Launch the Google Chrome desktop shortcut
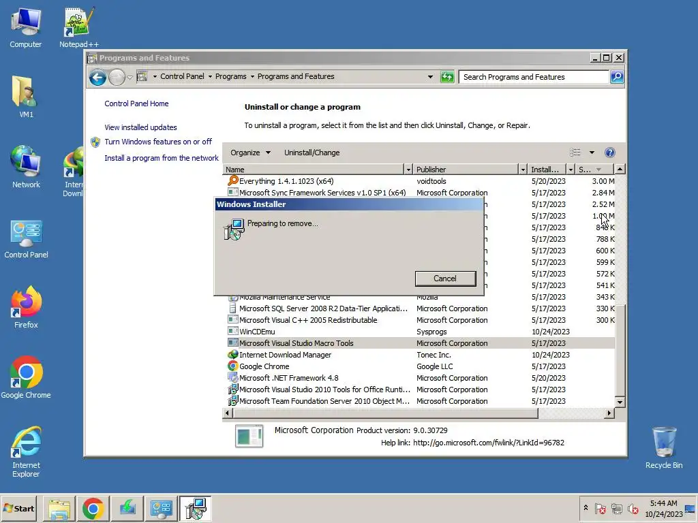The height and width of the screenshot is (523, 698). 26,377
